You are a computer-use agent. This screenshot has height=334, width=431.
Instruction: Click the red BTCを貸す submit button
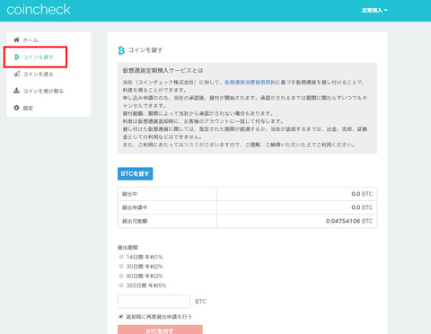(160, 330)
